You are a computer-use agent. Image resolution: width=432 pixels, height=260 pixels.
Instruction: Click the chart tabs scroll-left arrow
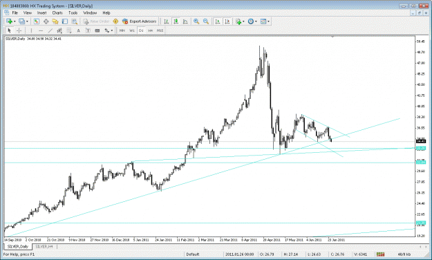point(420,247)
